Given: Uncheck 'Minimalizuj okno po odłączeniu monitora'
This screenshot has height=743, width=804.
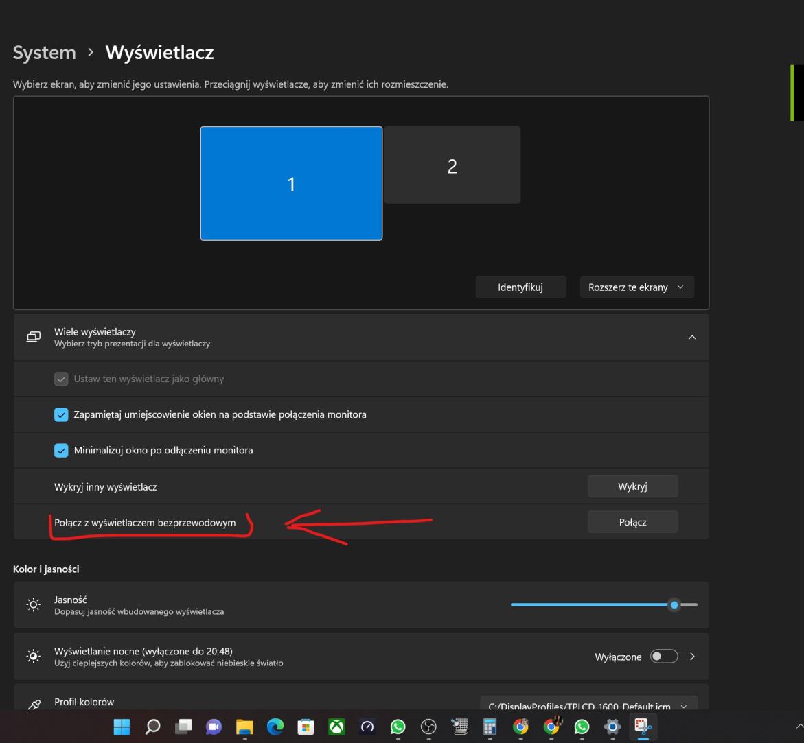Looking at the screenshot, I should (61, 451).
